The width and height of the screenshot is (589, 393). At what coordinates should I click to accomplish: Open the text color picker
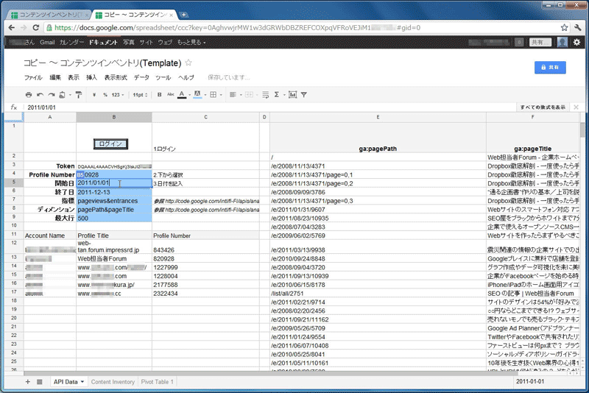pyautogui.click(x=183, y=95)
